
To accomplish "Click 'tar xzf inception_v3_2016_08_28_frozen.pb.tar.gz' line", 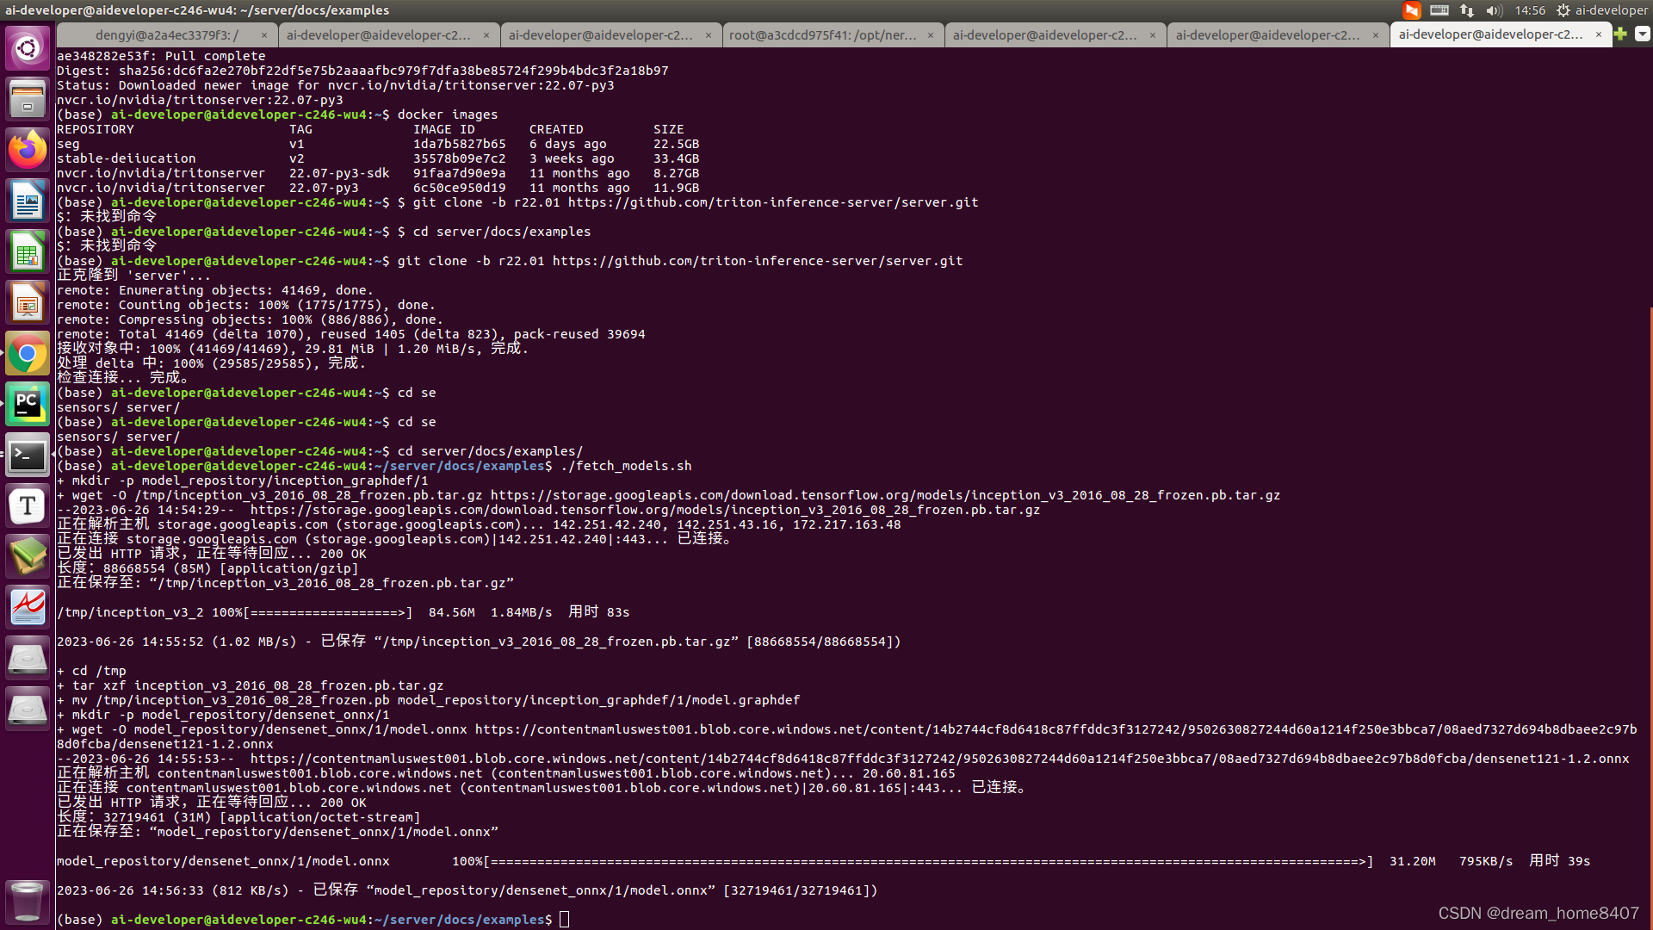I will tap(251, 685).
